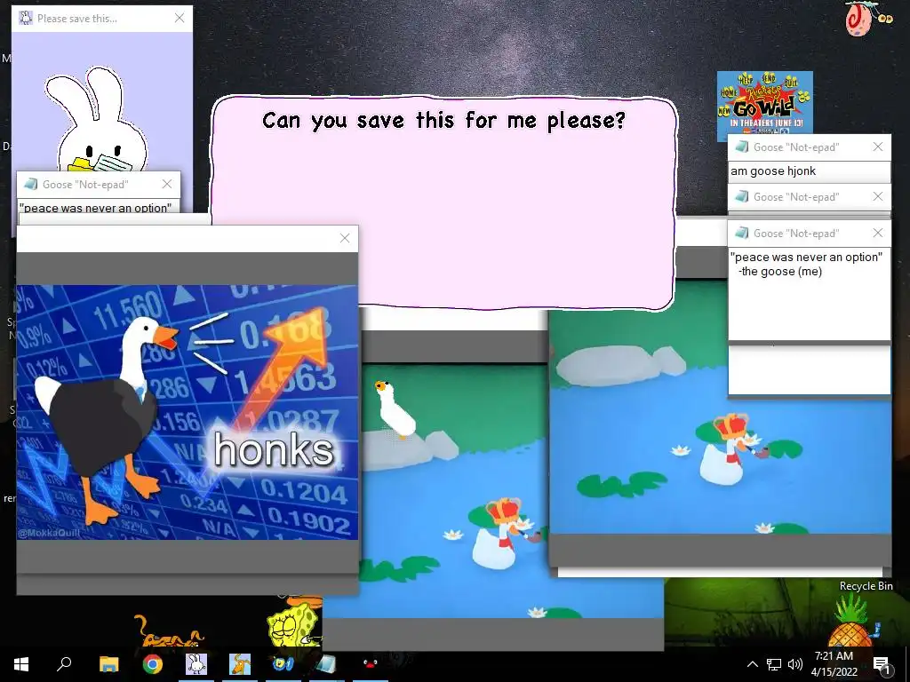The height and width of the screenshot is (682, 910).
Task: Select the white bunny app in taskbar
Action: pos(196,664)
